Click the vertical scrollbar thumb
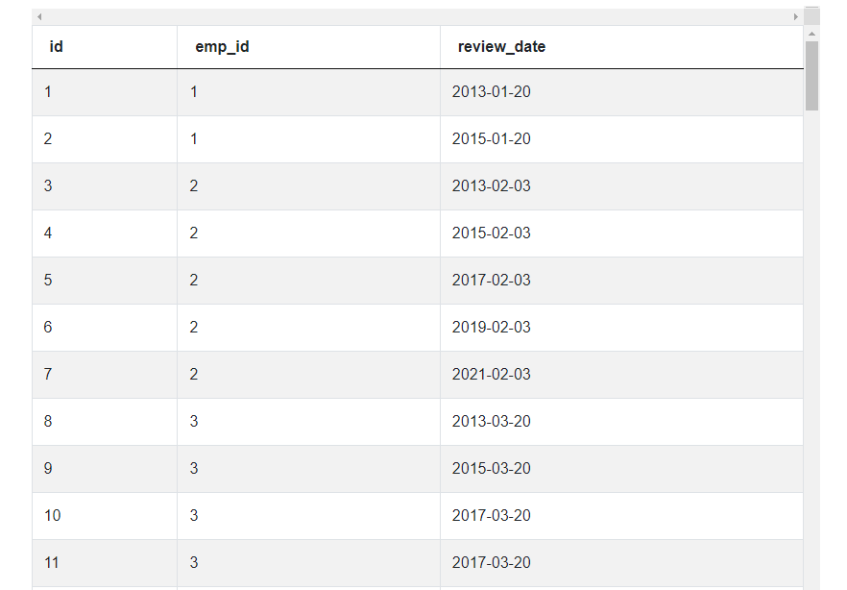The height and width of the screenshot is (590, 847). [811, 76]
